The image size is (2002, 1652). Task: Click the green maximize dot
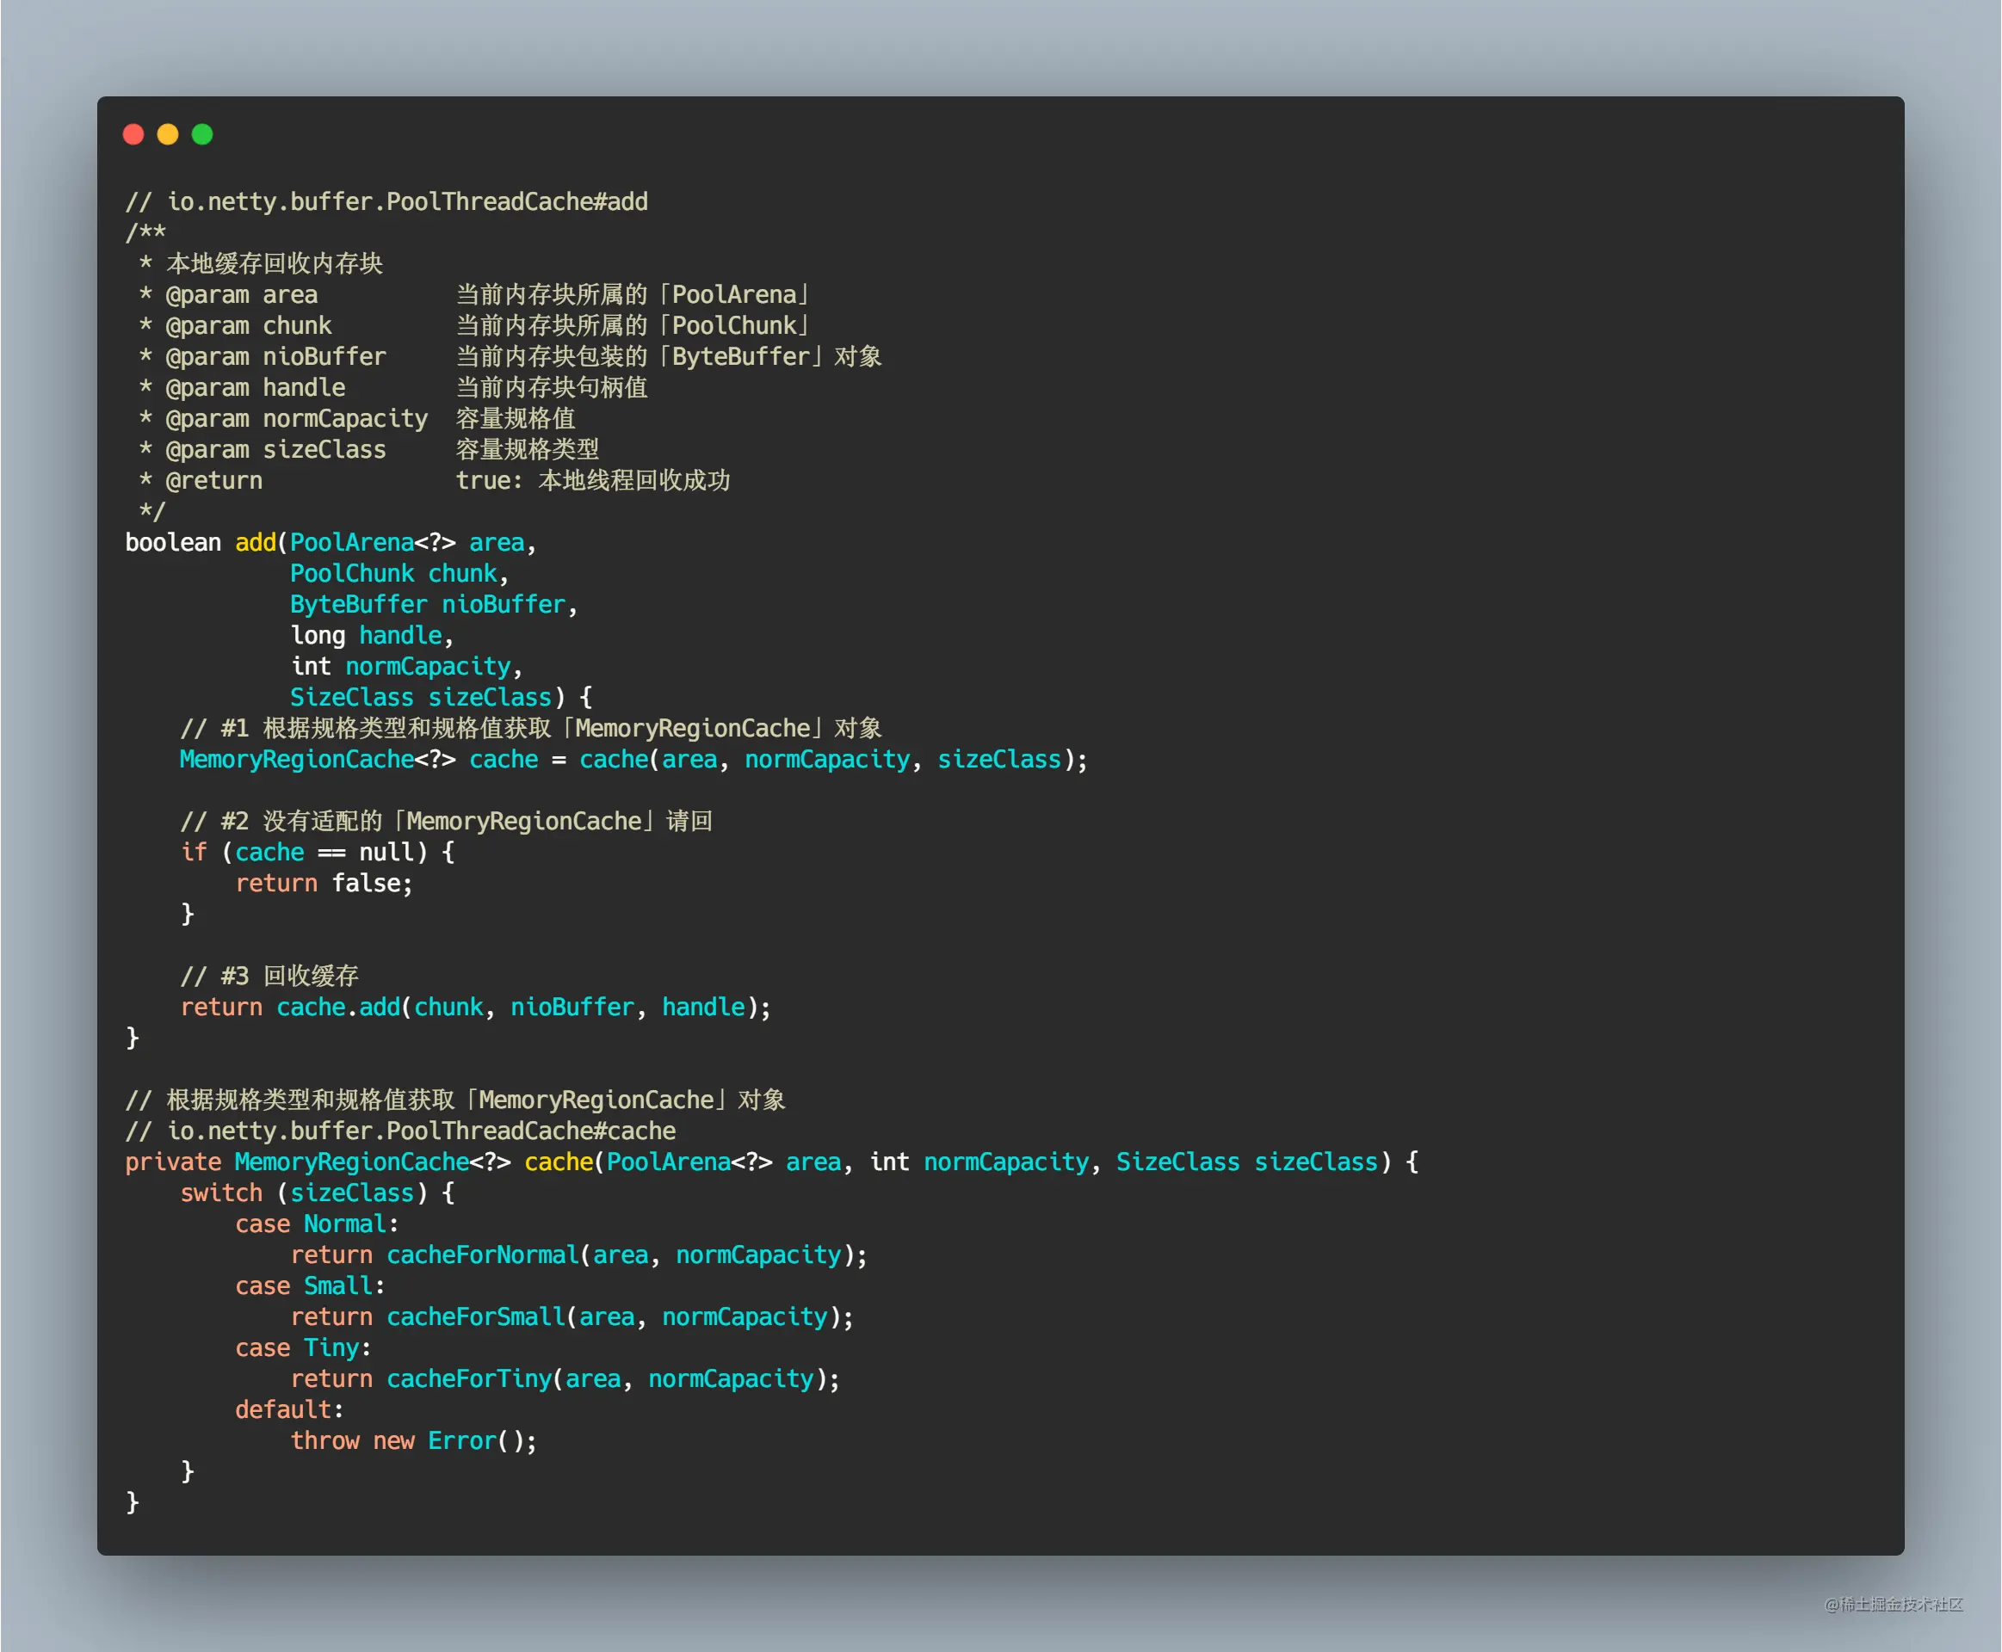201,134
